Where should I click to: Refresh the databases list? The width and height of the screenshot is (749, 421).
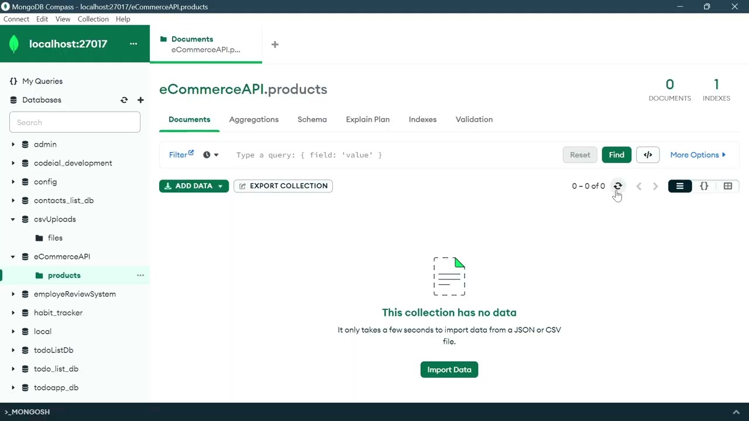coord(124,100)
